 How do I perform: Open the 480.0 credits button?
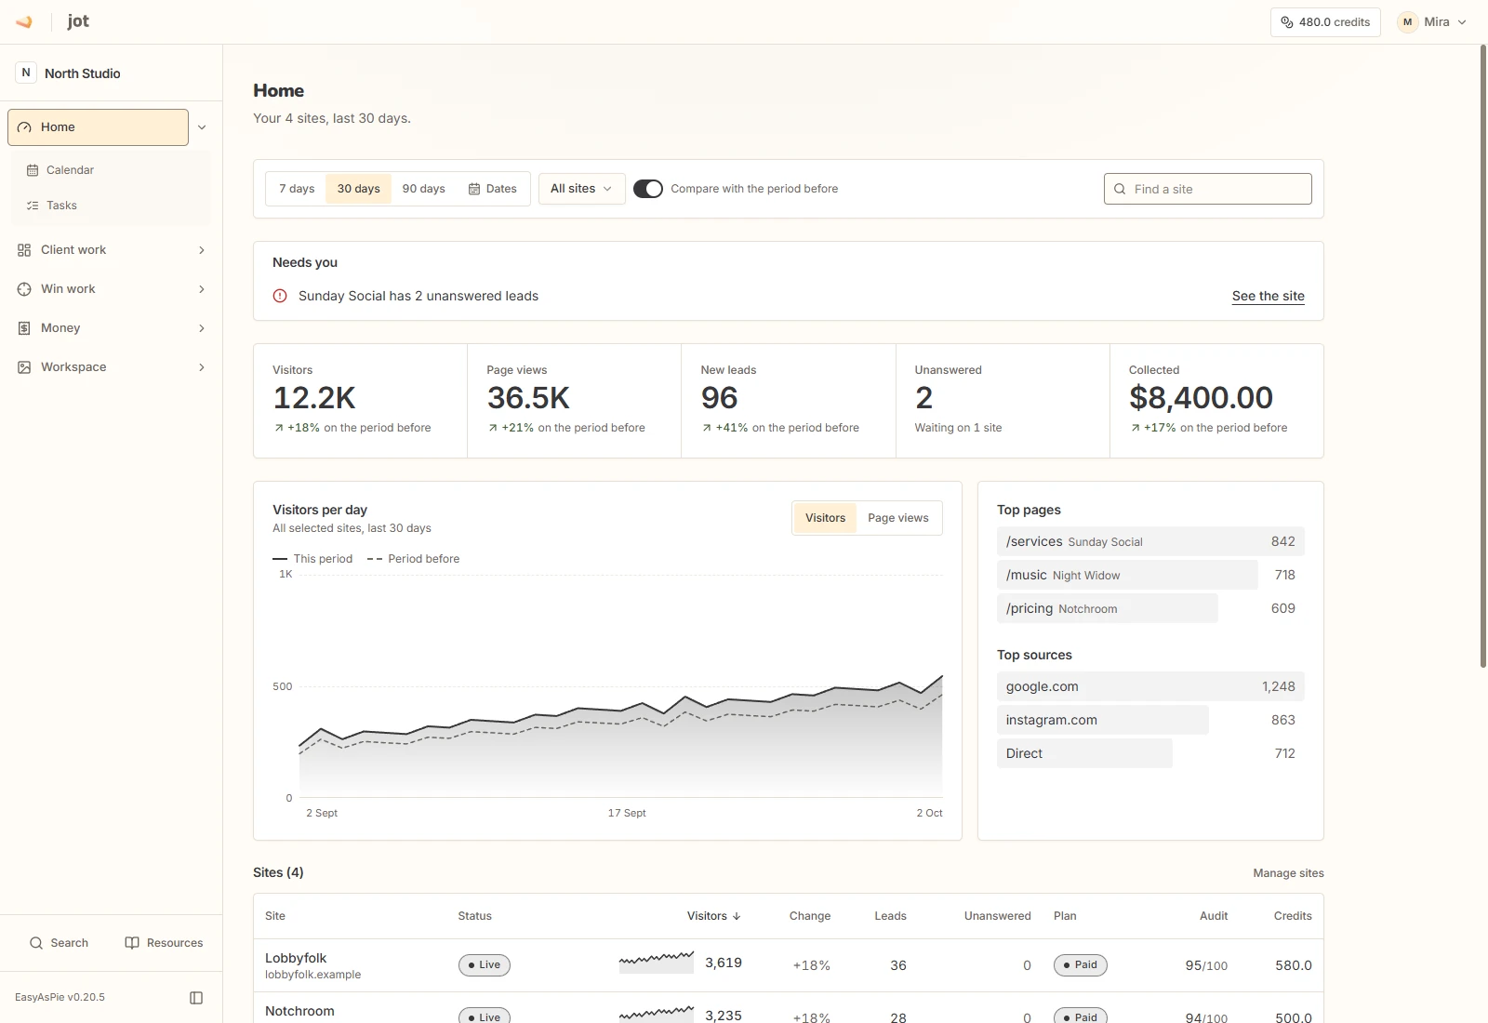tap(1325, 22)
